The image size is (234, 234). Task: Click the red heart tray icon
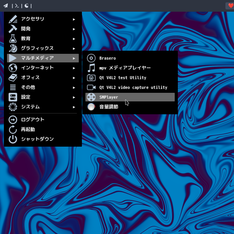tap(231, 6)
